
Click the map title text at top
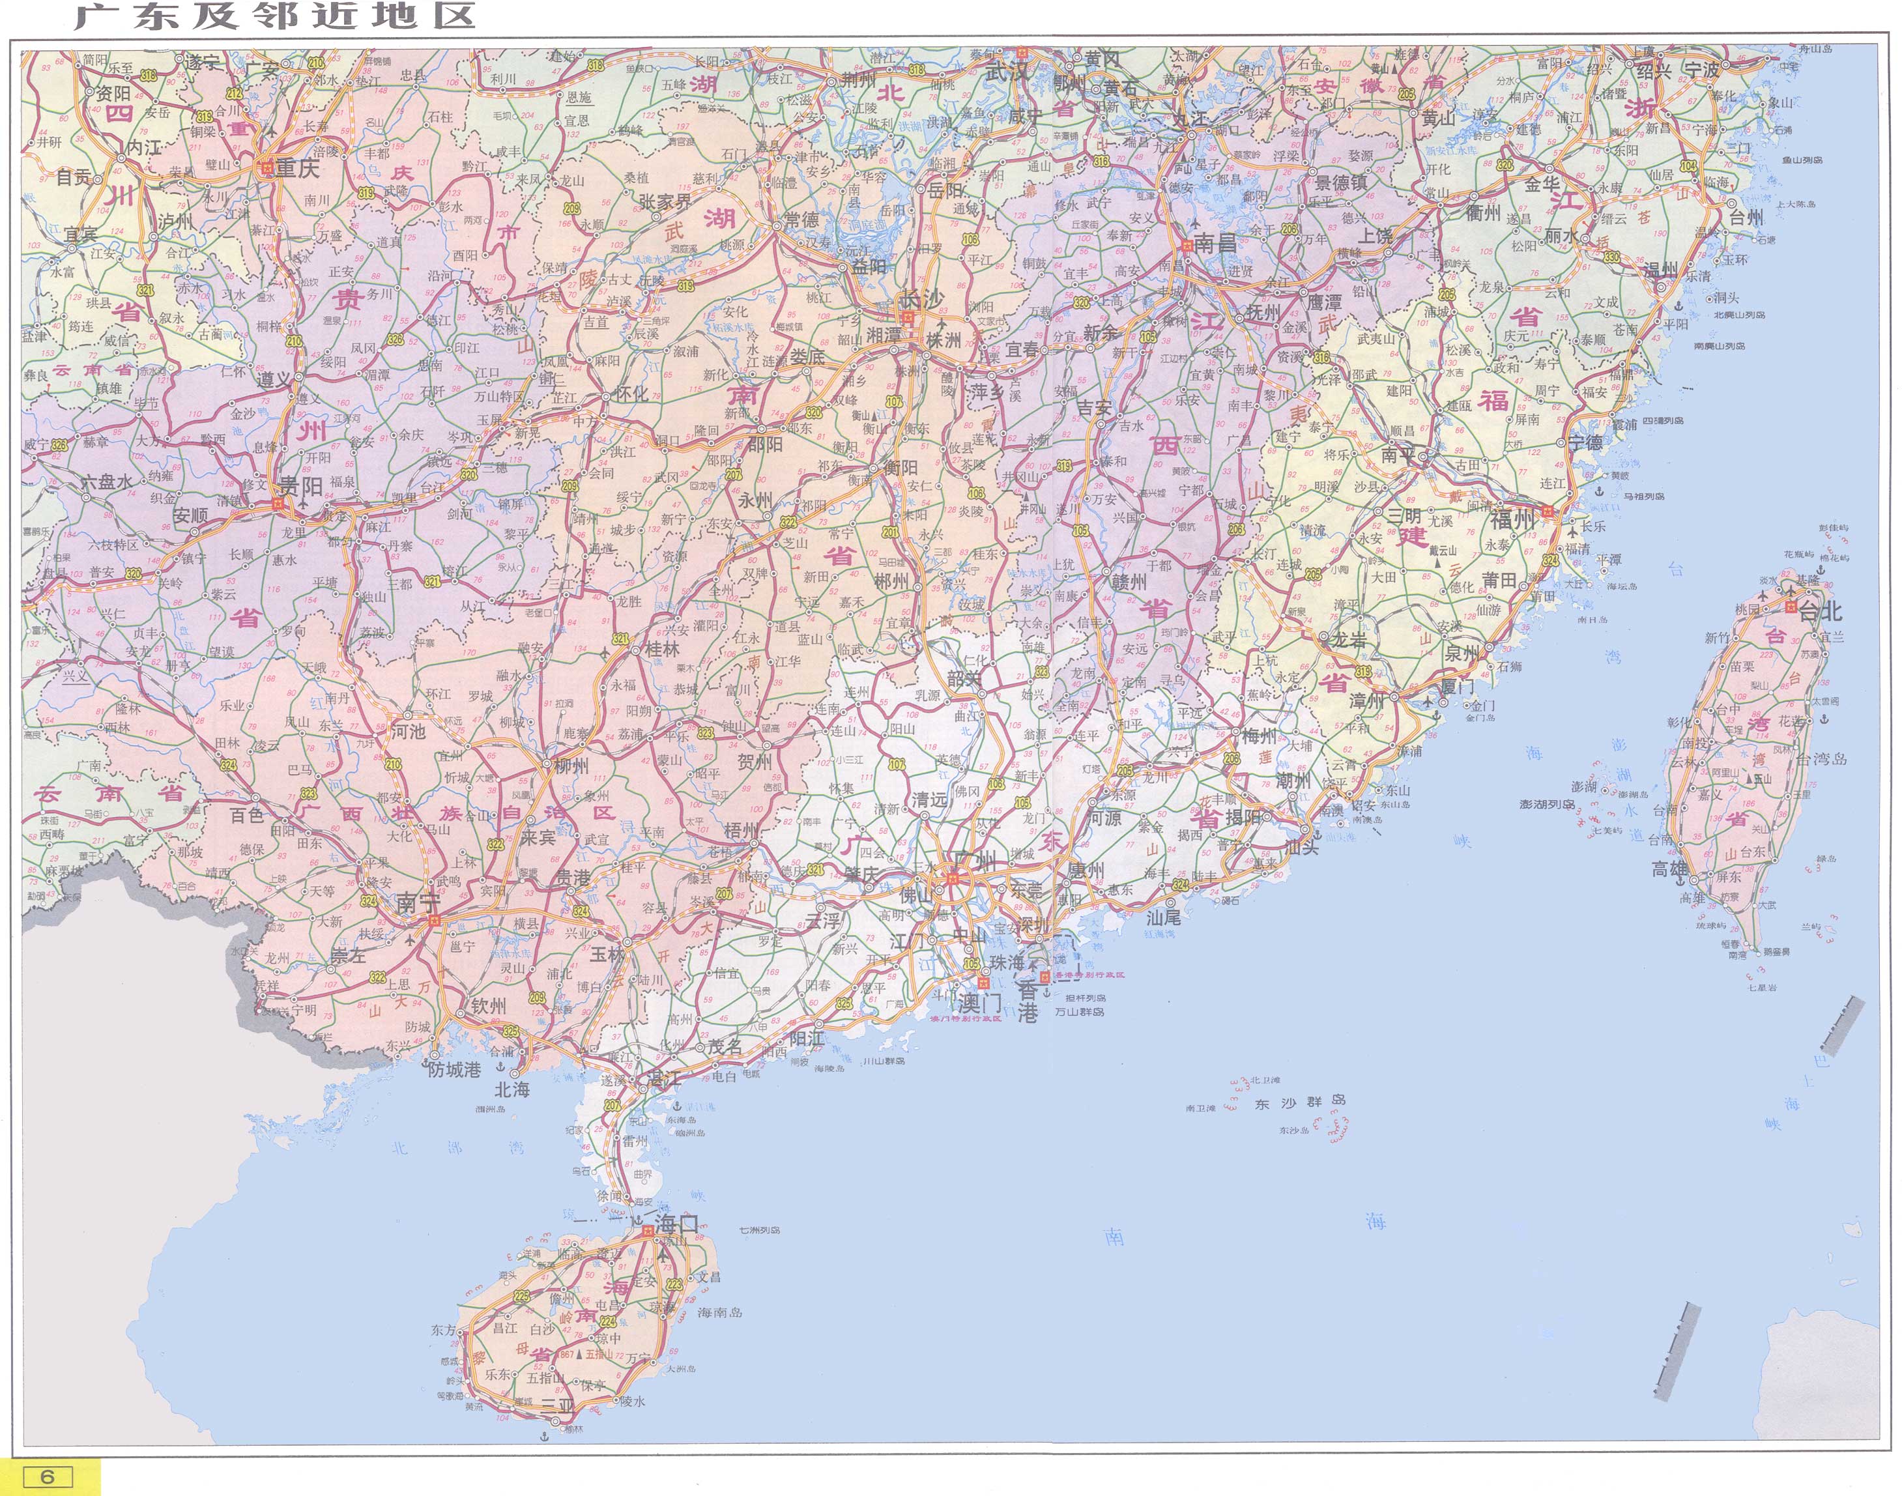click(x=274, y=17)
